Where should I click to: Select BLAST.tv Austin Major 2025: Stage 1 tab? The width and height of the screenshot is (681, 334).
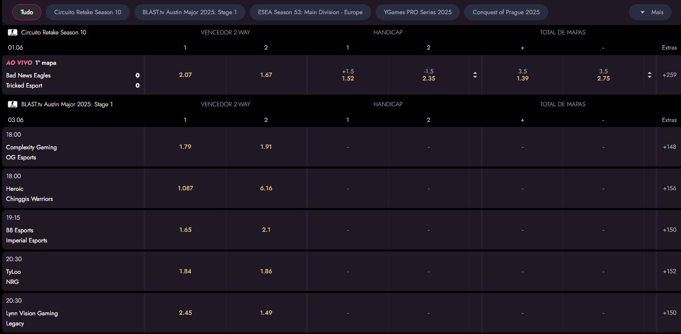190,12
